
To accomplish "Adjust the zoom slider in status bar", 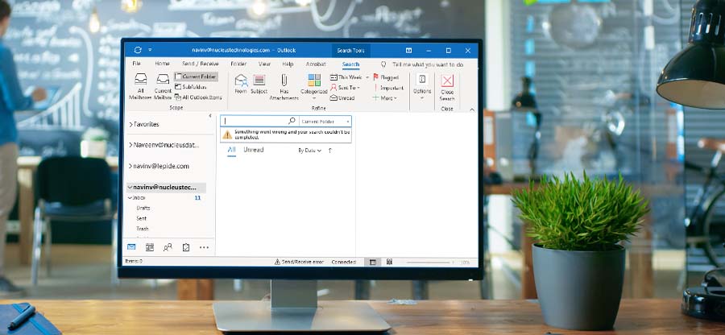I will (429, 263).
